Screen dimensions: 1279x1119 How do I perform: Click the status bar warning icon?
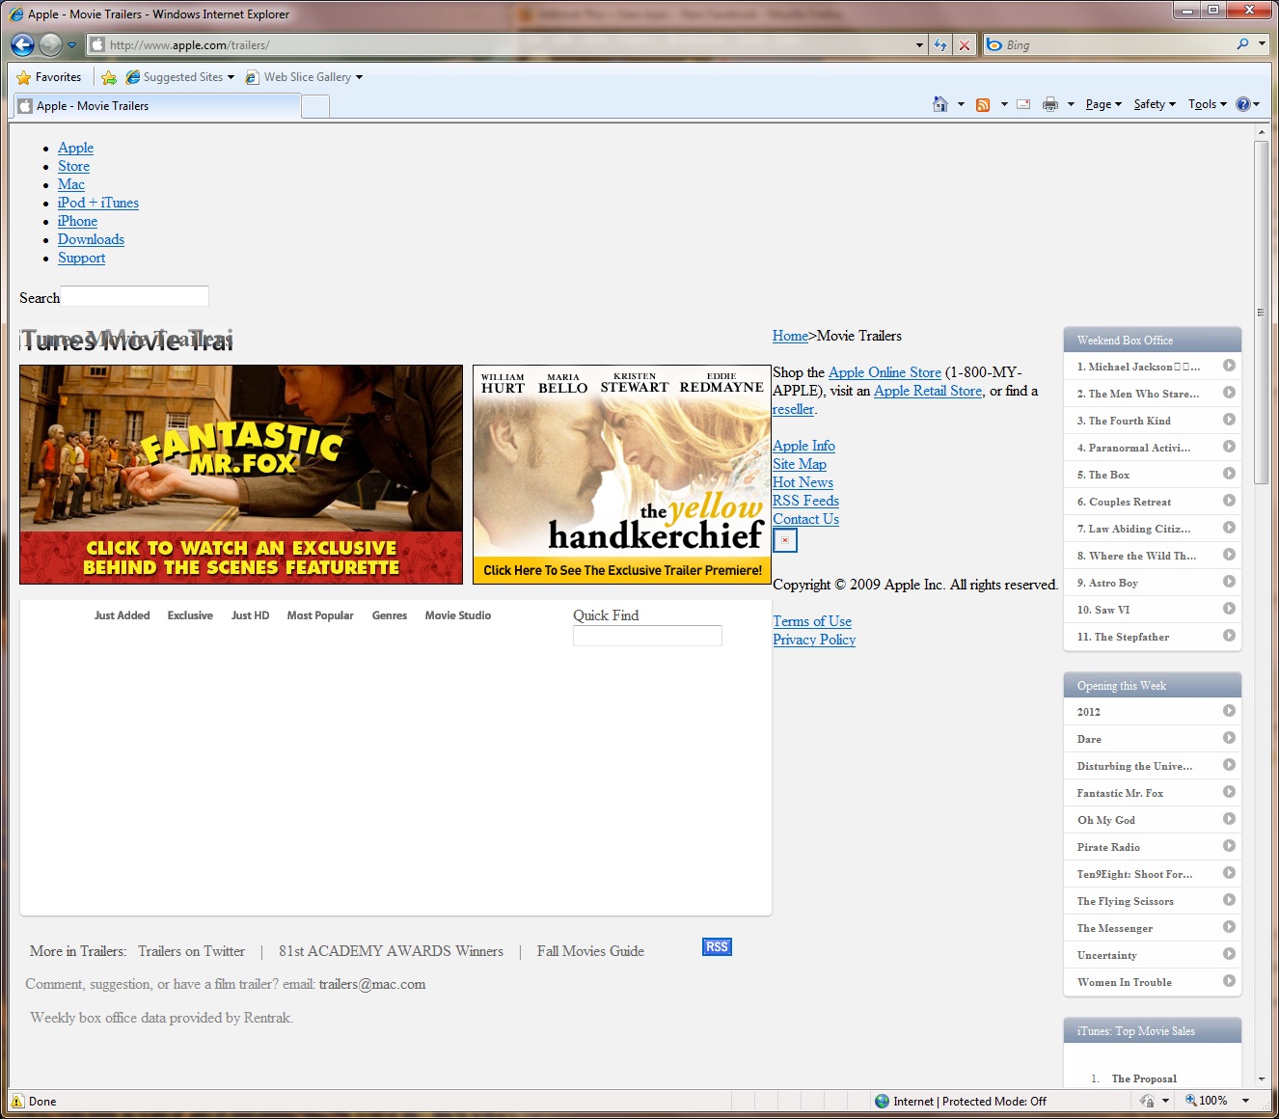coord(17,1102)
